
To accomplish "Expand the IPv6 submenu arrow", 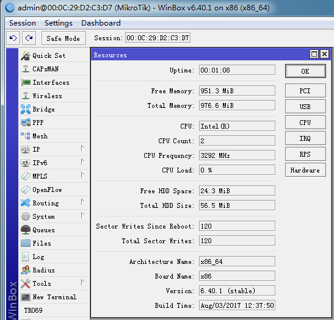I will (x=83, y=162).
